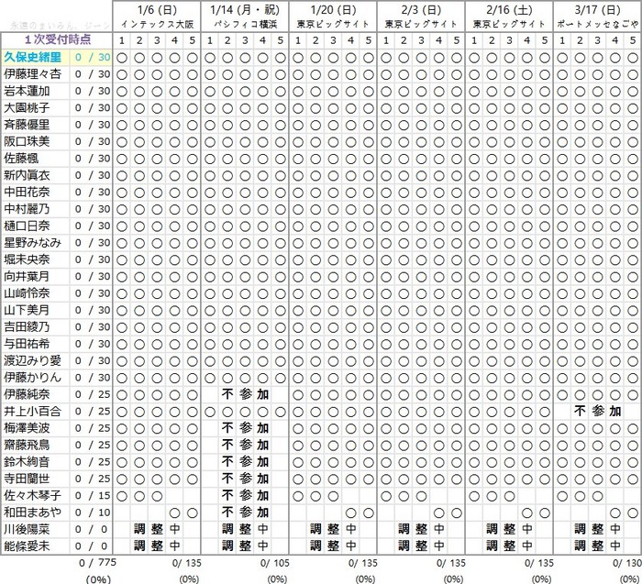642x584 pixels.
Task: Click the name 能條愛未
Action: 27,546
